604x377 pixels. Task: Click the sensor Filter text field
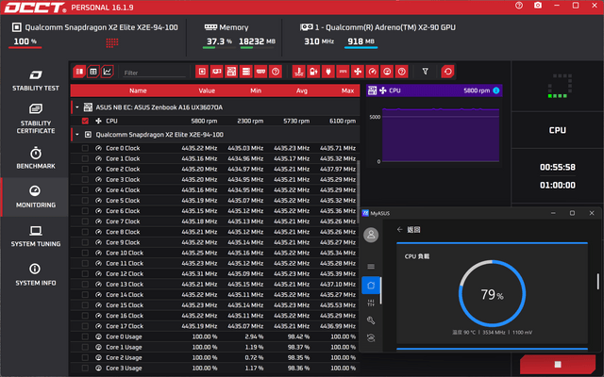pos(154,73)
